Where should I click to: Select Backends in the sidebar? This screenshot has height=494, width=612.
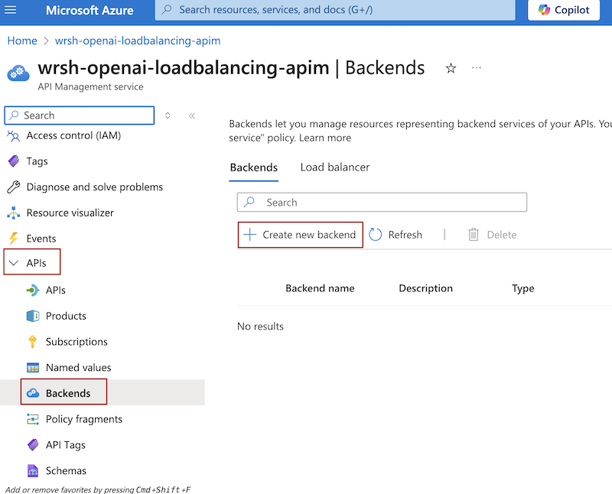click(x=68, y=393)
